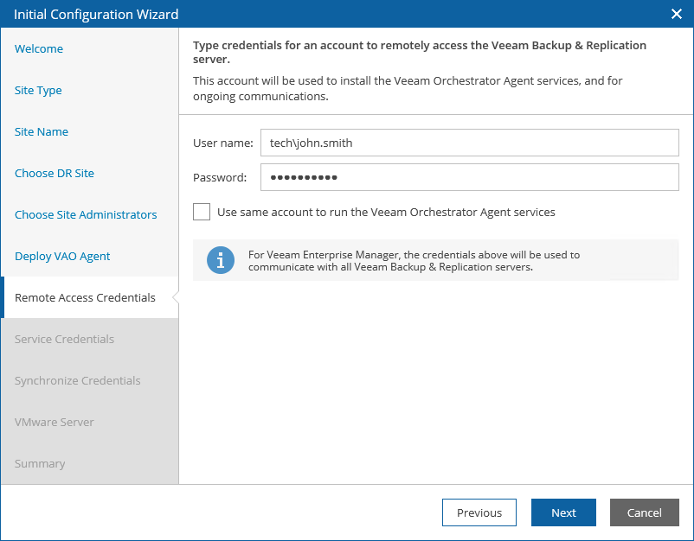This screenshot has height=541, width=694.
Task: Click the Initial Configuration Wizard title
Action: point(96,14)
